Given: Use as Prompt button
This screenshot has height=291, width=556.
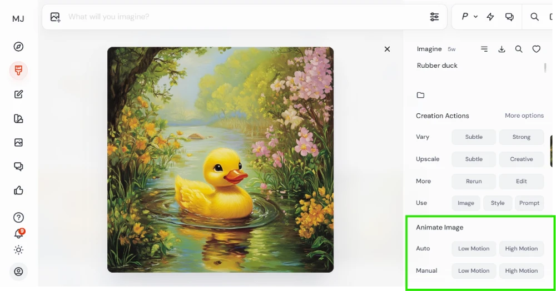Looking at the screenshot, I should pos(529,203).
